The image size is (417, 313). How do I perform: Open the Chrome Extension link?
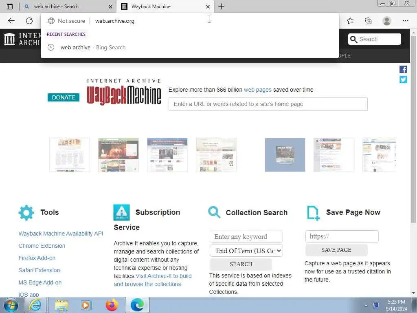tap(42, 246)
